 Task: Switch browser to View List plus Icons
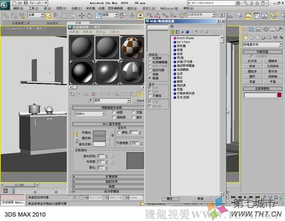[178, 32]
